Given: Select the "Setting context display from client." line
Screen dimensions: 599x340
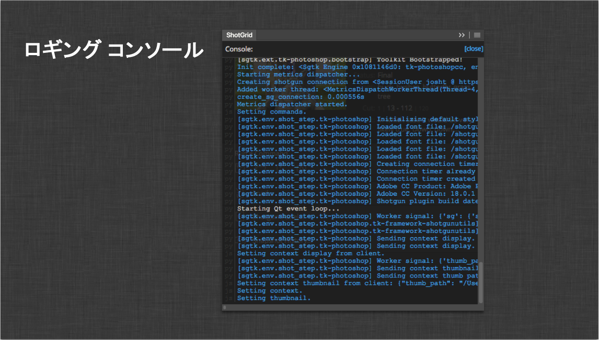Looking at the screenshot, I should point(311,253).
